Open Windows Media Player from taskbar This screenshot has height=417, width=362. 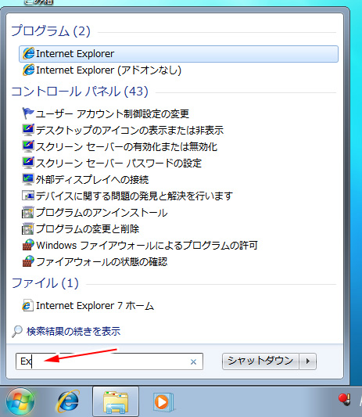(163, 401)
